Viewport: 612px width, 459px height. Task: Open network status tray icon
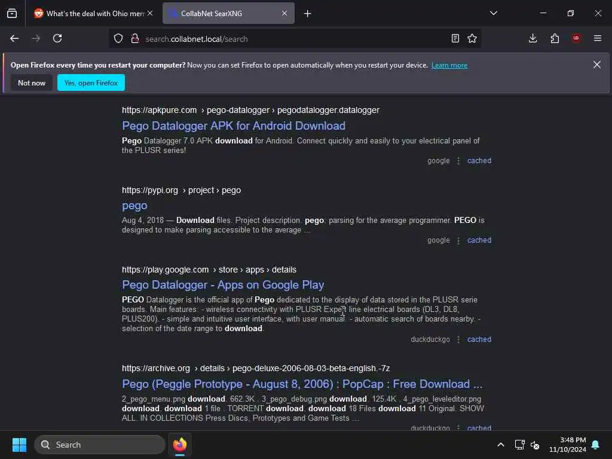coord(519,445)
